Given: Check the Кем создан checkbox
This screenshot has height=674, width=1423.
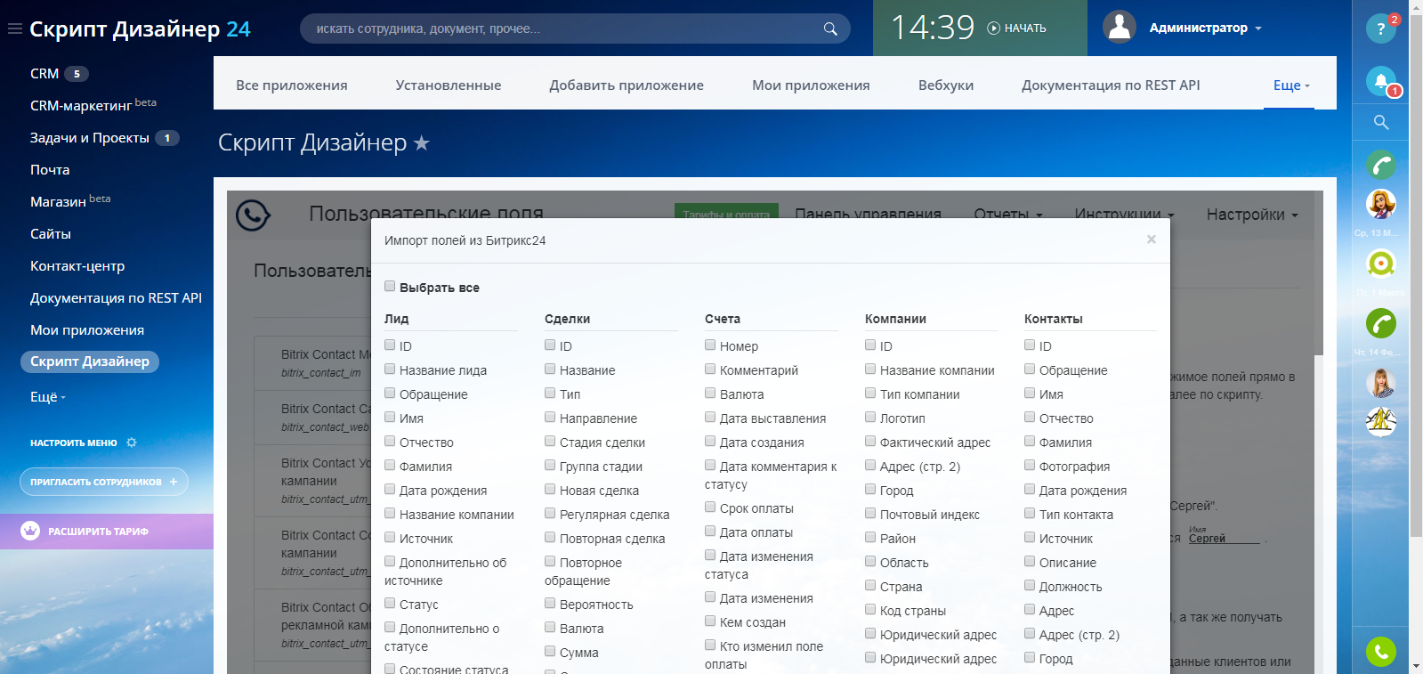Looking at the screenshot, I should click(x=710, y=621).
